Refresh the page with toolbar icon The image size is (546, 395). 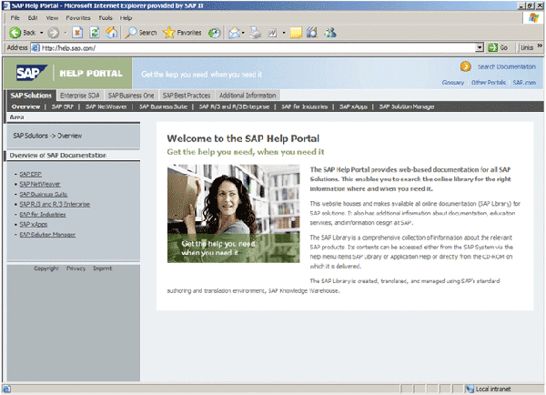[x=95, y=32]
